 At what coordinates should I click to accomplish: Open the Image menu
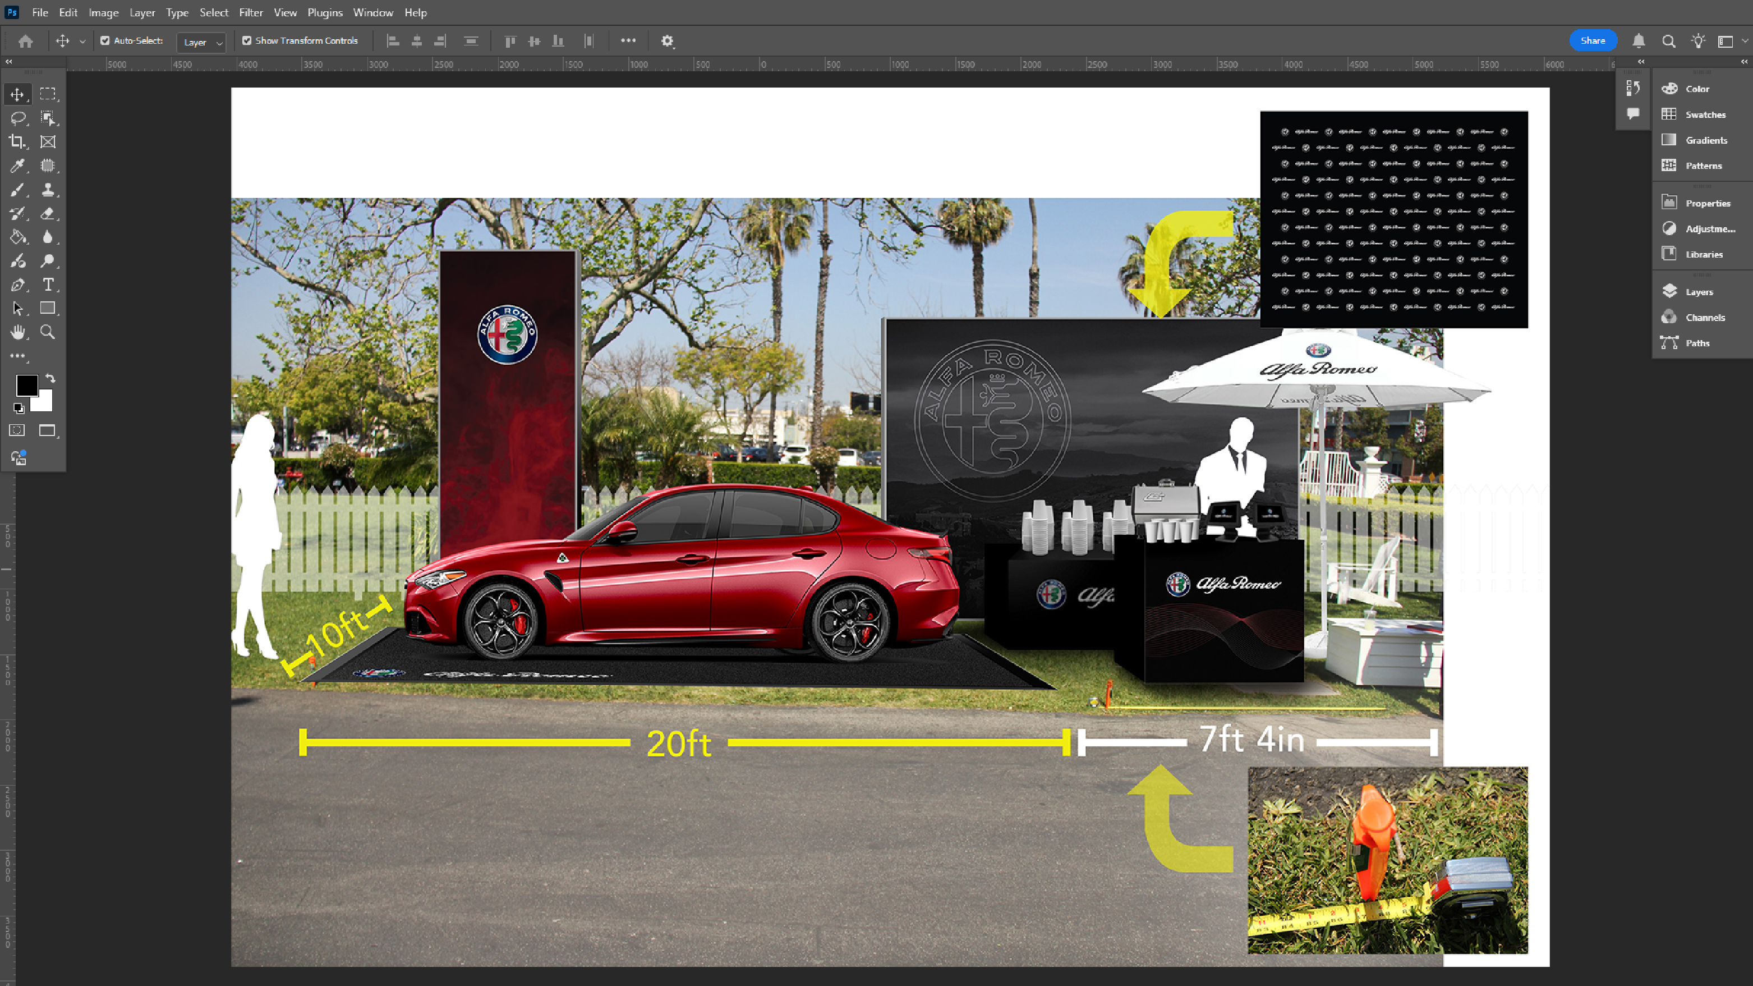tap(103, 12)
